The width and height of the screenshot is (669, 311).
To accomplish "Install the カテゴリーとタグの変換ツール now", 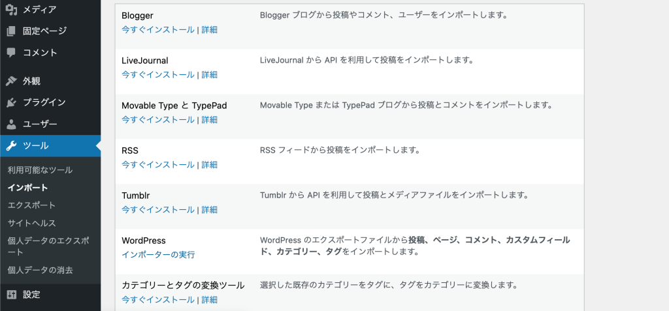I will tap(158, 299).
